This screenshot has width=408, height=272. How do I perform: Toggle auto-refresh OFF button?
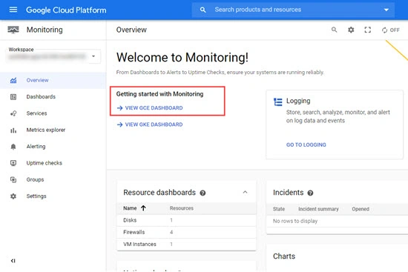pos(390,30)
